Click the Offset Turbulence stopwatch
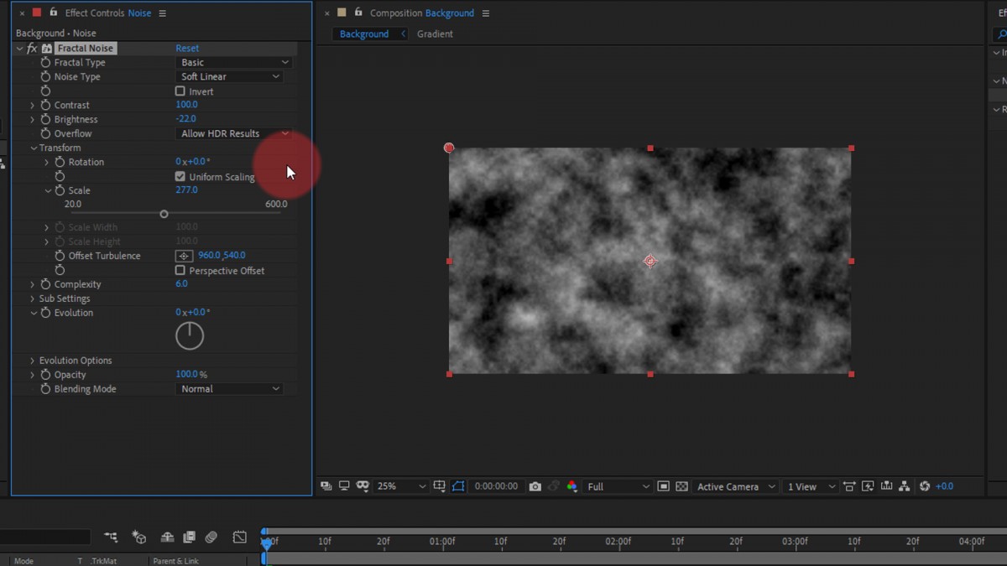The width and height of the screenshot is (1007, 566). [60, 256]
